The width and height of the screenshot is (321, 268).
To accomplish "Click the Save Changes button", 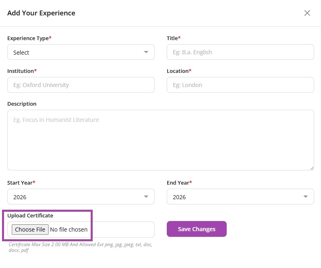I will 196,229.
